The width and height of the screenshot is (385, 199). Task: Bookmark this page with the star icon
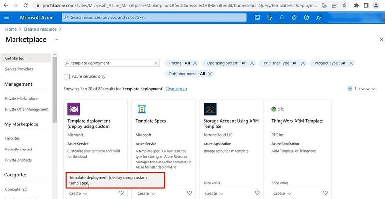(x=344, y=5)
